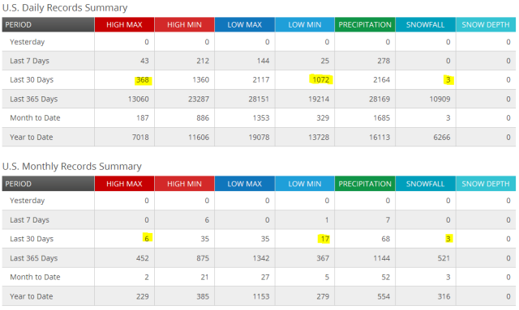The height and width of the screenshot is (310, 519).
Task: Click the highlighted value 17
Action: click(x=324, y=239)
